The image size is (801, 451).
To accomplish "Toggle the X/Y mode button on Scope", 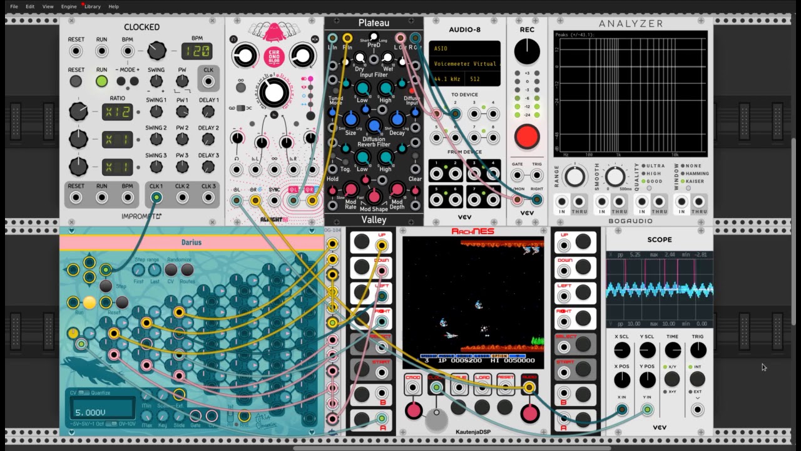I will (x=672, y=379).
